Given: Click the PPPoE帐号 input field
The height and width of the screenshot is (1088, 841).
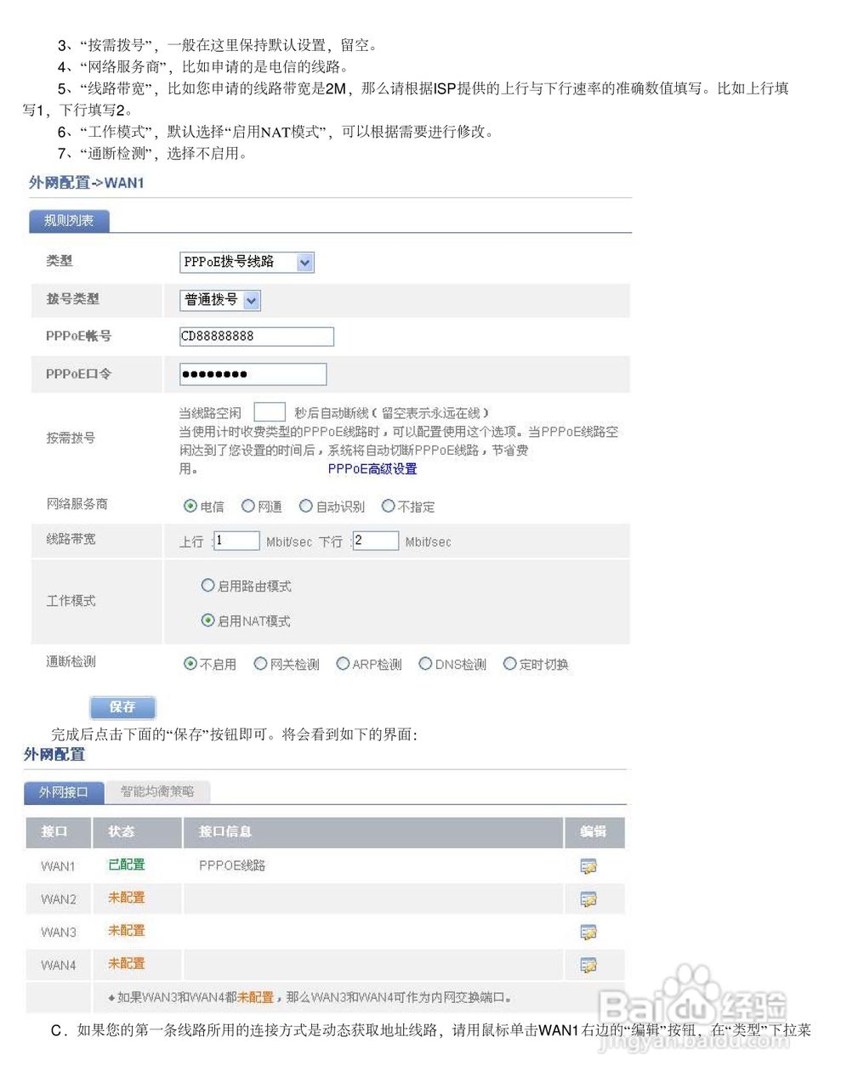Looking at the screenshot, I should coord(255,336).
